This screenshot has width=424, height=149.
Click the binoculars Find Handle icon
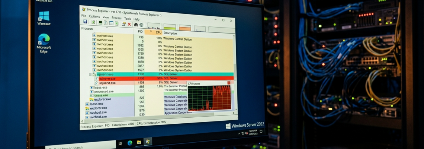136,25
